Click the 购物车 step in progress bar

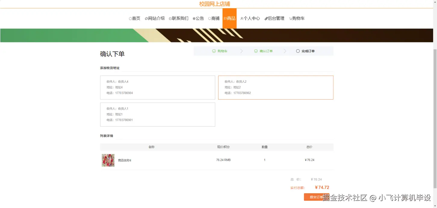[222, 51]
